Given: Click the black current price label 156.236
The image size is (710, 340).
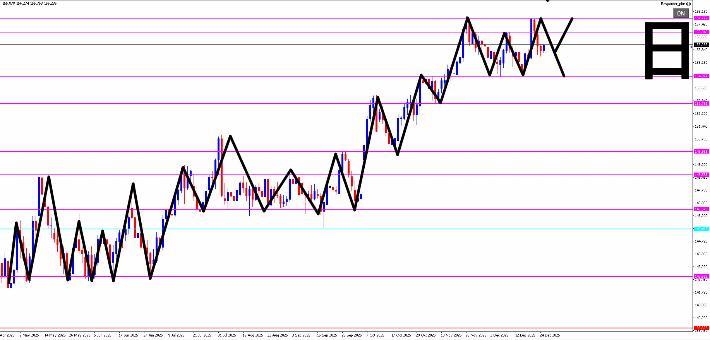Looking at the screenshot, I should click(x=701, y=45).
